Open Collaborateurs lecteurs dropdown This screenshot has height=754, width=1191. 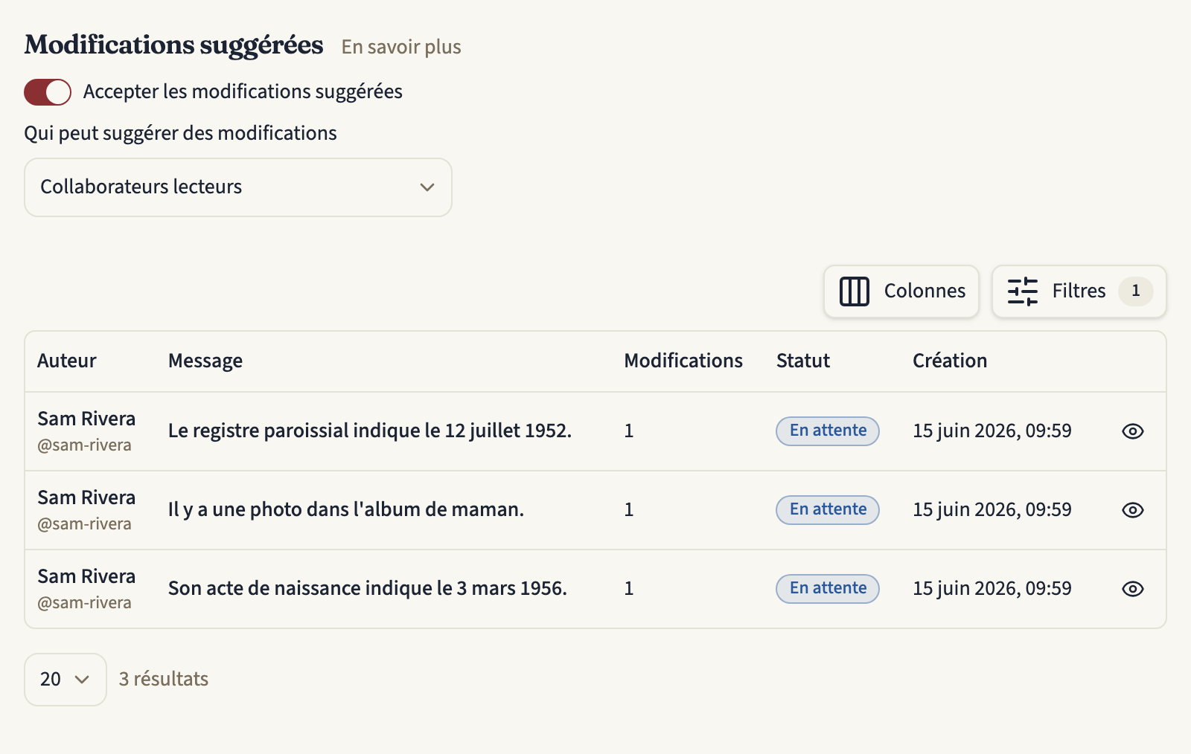[238, 187]
